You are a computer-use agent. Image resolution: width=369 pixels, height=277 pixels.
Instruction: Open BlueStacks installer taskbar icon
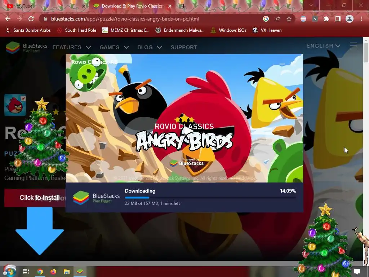[x=80, y=272]
